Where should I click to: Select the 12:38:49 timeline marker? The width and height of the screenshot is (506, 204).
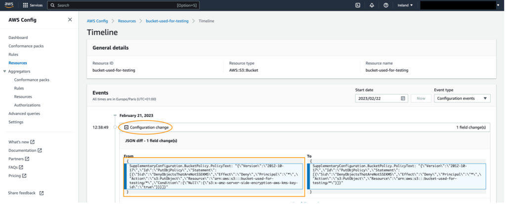point(115,128)
